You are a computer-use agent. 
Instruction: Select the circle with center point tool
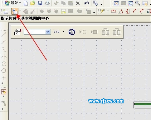coord(4,64)
